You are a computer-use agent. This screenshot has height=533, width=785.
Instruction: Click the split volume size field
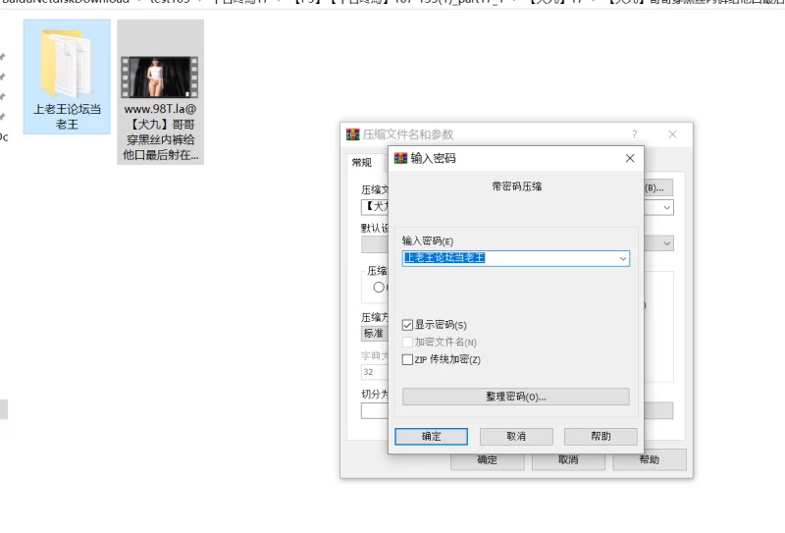click(375, 410)
